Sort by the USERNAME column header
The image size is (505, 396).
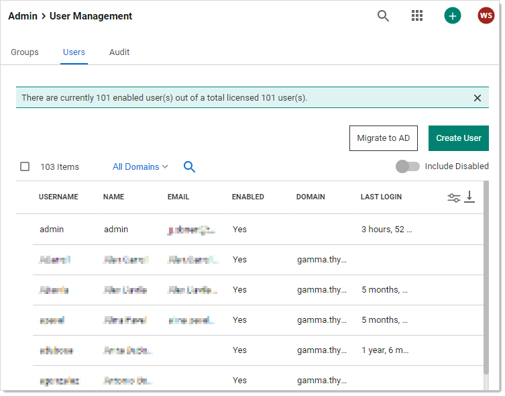(x=58, y=197)
